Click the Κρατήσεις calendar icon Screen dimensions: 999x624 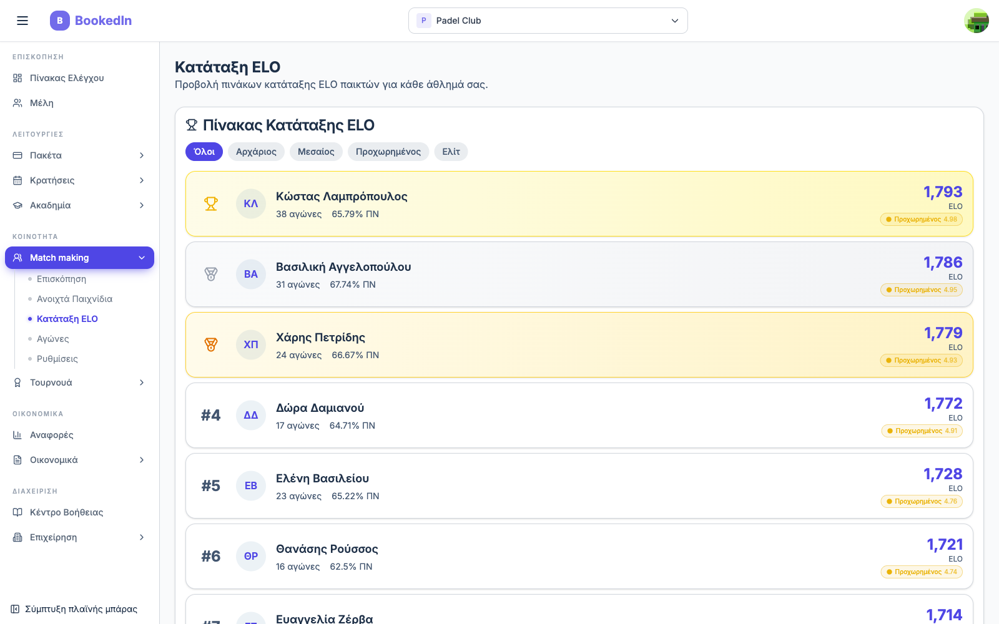[x=17, y=180]
